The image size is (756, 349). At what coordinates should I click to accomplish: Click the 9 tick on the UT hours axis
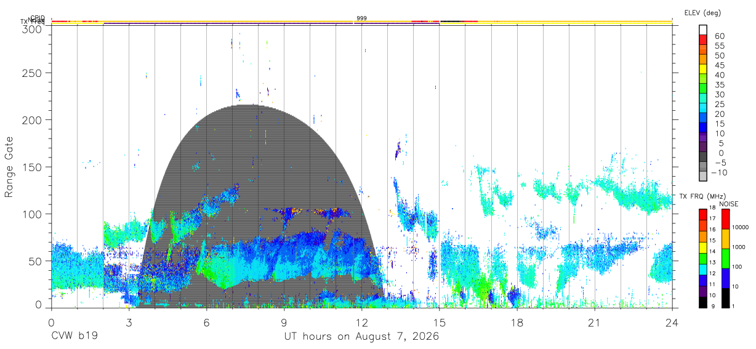pyautogui.click(x=284, y=323)
